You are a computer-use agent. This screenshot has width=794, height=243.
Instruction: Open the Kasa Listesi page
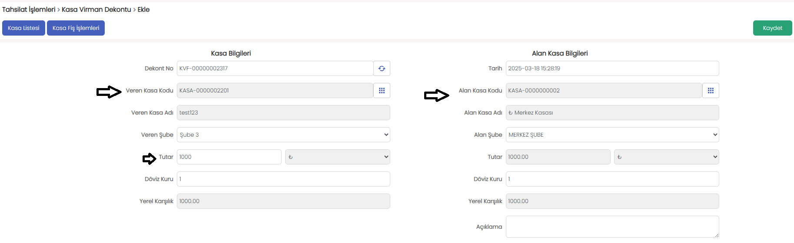(23, 28)
